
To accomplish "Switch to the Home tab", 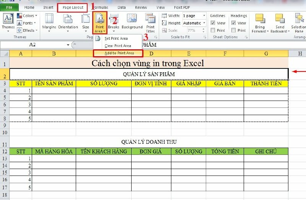I will [29, 7].
